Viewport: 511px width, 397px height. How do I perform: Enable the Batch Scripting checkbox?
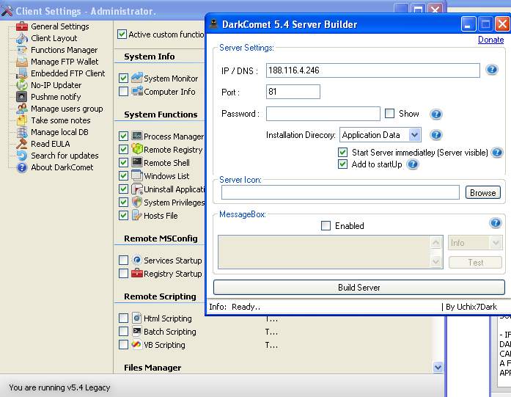click(123, 331)
